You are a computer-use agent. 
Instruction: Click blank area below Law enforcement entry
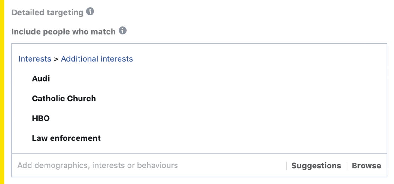tap(199, 148)
